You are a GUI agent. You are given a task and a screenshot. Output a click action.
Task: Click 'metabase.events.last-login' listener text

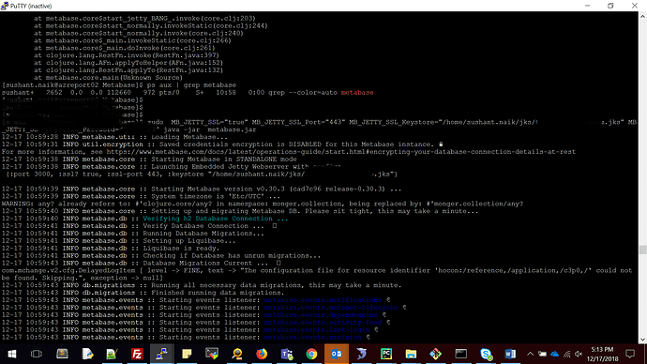(x=317, y=329)
